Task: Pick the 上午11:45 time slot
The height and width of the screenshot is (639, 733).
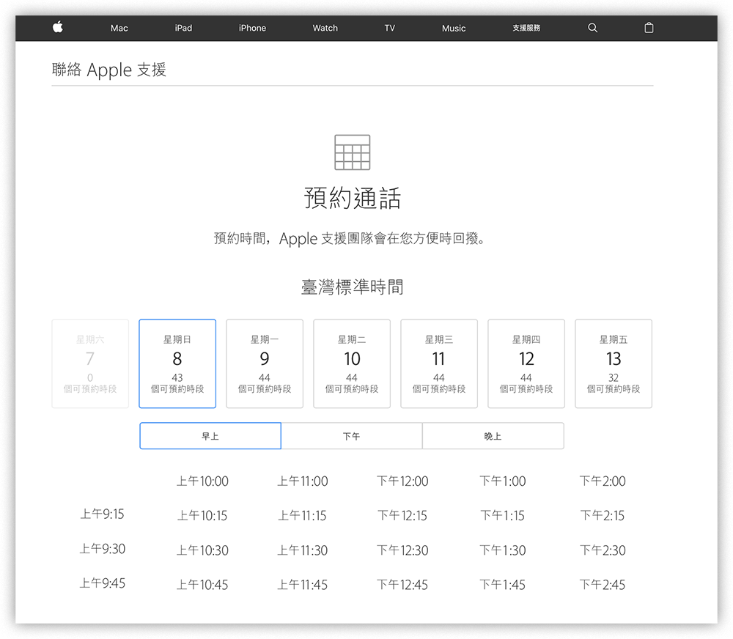Action: (303, 585)
